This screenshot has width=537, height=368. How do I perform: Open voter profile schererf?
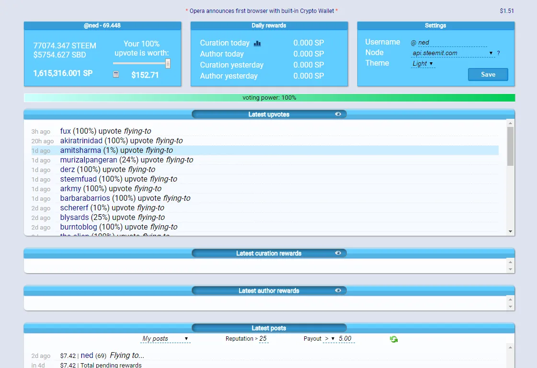pos(74,207)
